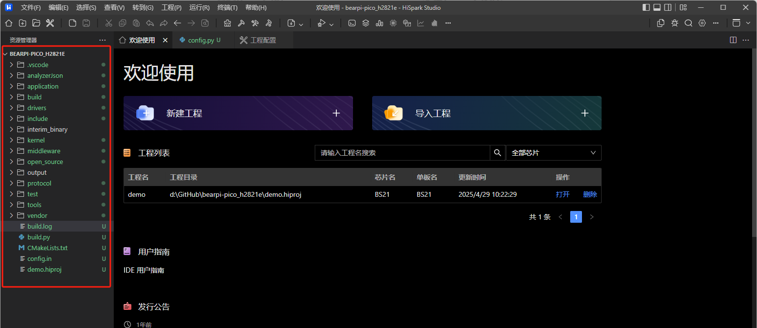
Task: Toggle the secondary side bar layout icon
Action: click(668, 7)
